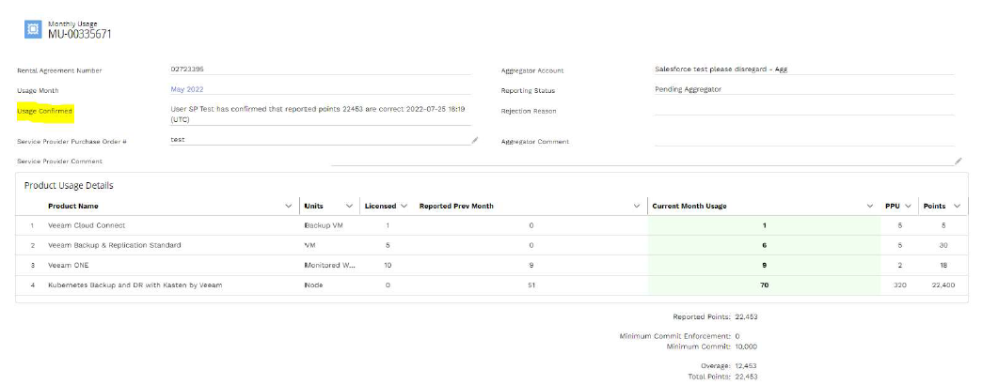Open the May 2022 usage month link

pos(187,89)
